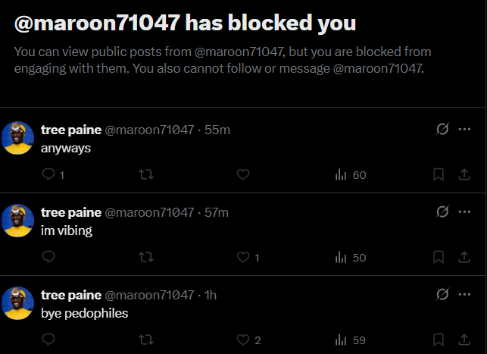Open avatar thumbnail of 1h post
The height and width of the screenshot is (354, 487).
point(17,303)
